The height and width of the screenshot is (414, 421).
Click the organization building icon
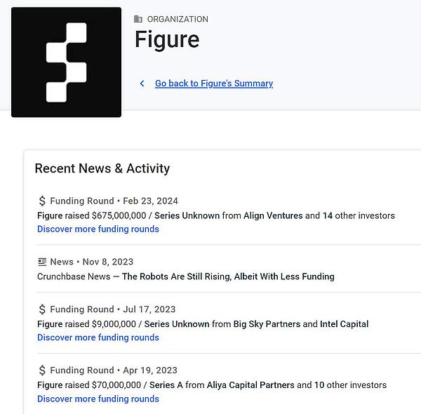click(x=138, y=20)
